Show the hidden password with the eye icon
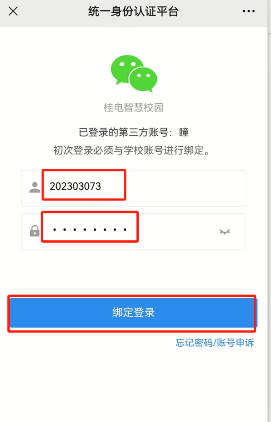271x422 pixels. 225,232
